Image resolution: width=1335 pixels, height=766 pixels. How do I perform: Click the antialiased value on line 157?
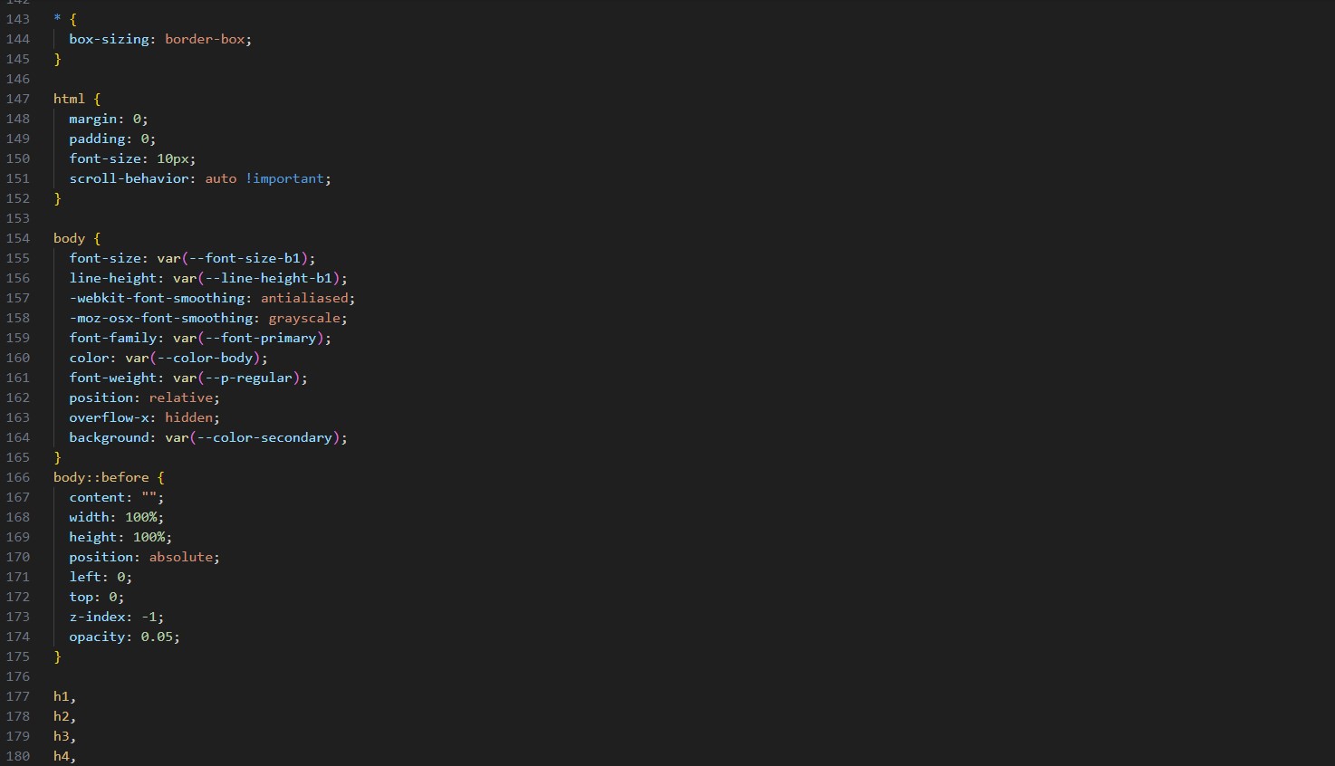(304, 298)
